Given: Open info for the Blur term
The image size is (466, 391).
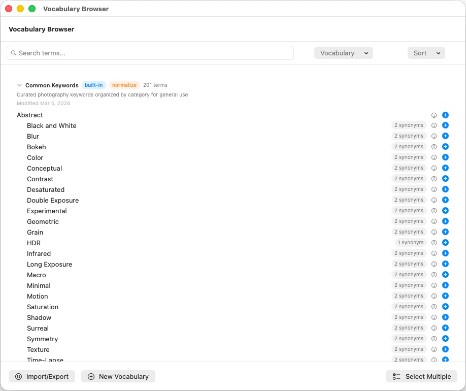Looking at the screenshot, I should pyautogui.click(x=434, y=136).
